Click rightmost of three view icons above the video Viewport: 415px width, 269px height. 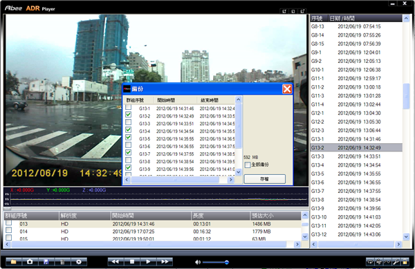pos(302,11)
